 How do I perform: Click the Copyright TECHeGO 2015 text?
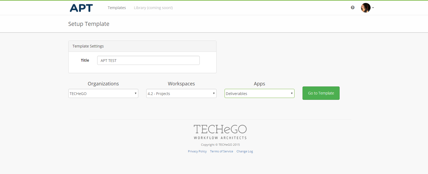pos(220,145)
